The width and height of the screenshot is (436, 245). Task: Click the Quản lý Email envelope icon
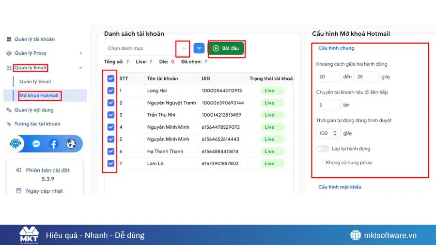pos(9,68)
